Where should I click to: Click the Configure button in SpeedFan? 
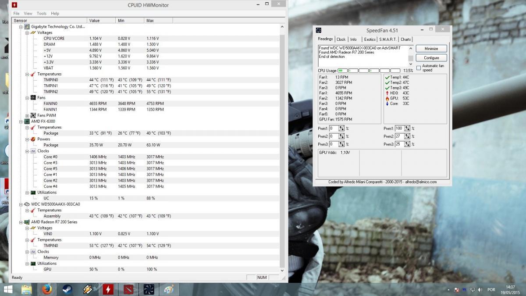point(431,58)
